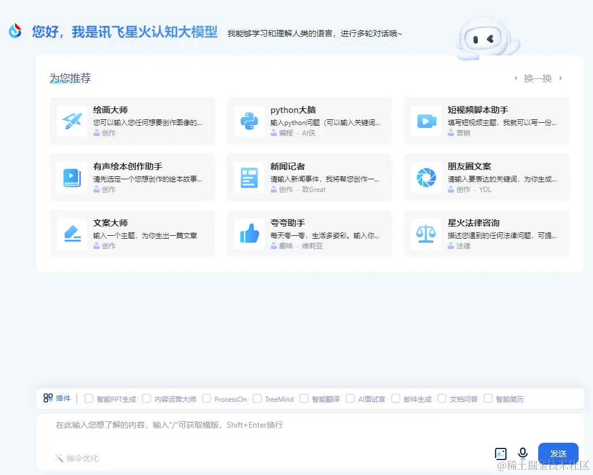The width and height of the screenshot is (593, 475).
Task: Enable the 智能翻译 plugin checkbox
Action: point(304,399)
